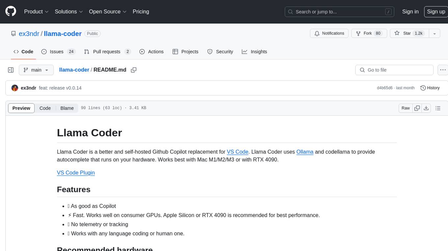Copy the README.md file path
The height and width of the screenshot is (251, 448).
(x=133, y=70)
